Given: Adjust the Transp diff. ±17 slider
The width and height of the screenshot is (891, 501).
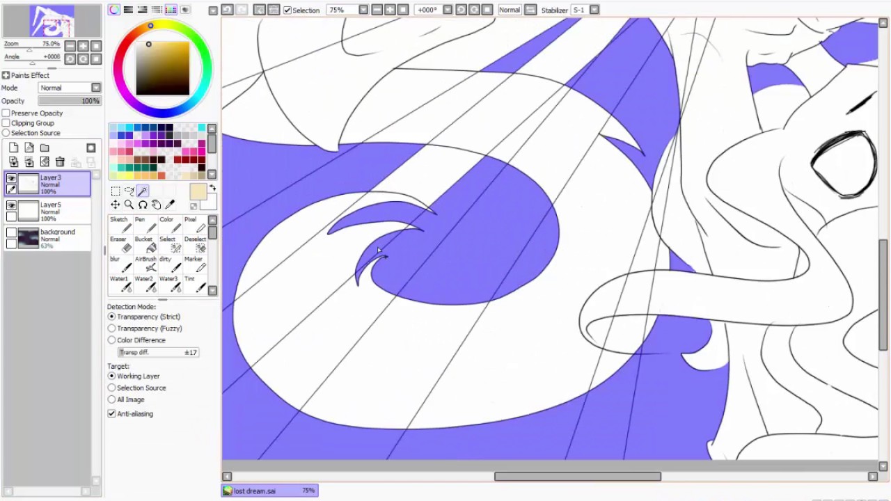Looking at the screenshot, I should pyautogui.click(x=158, y=352).
